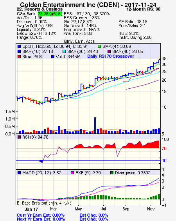Click the SMA (10): 27.18 legend text
Screen dimensions: 176x221
click(x=38, y=51)
